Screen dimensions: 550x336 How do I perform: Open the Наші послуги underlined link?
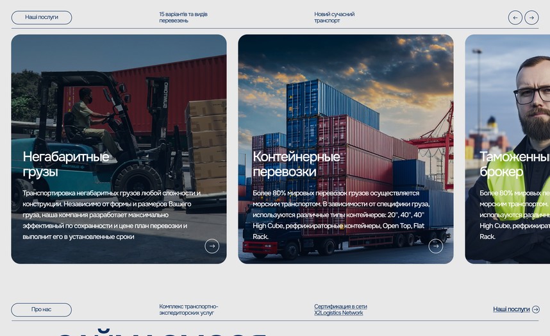(x=511, y=309)
